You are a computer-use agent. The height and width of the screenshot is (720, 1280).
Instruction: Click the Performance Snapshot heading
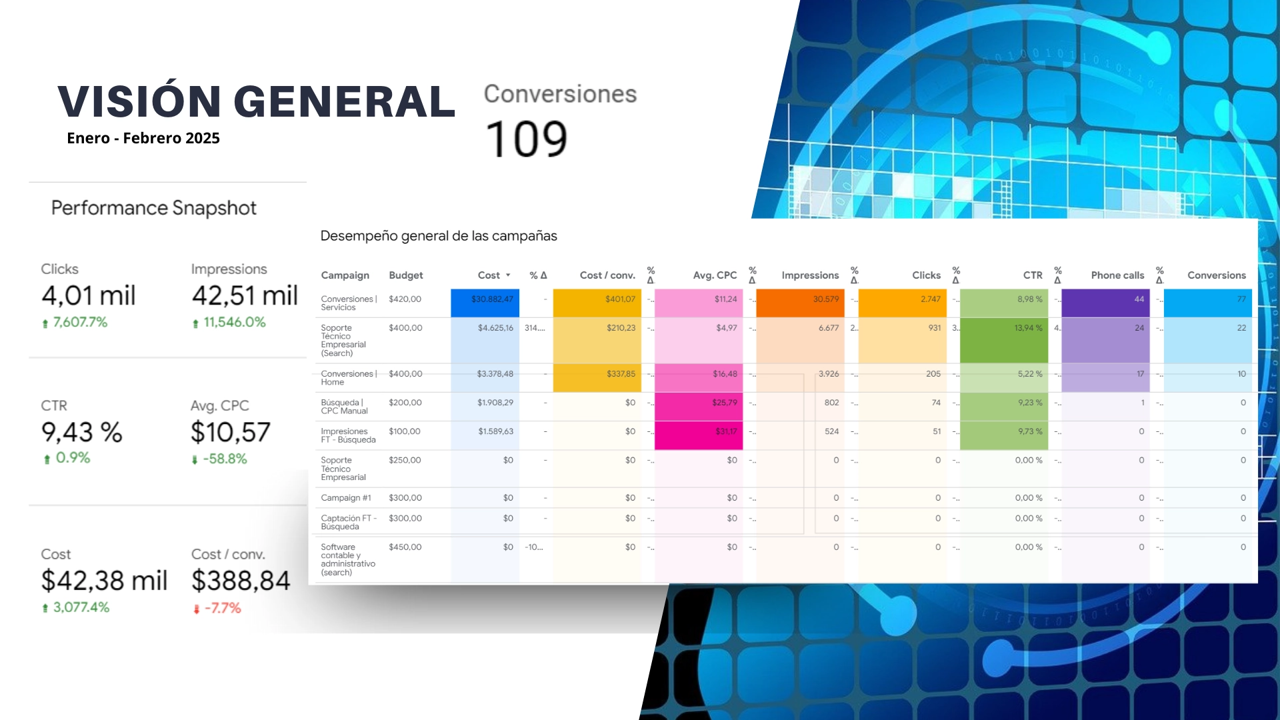tap(153, 208)
